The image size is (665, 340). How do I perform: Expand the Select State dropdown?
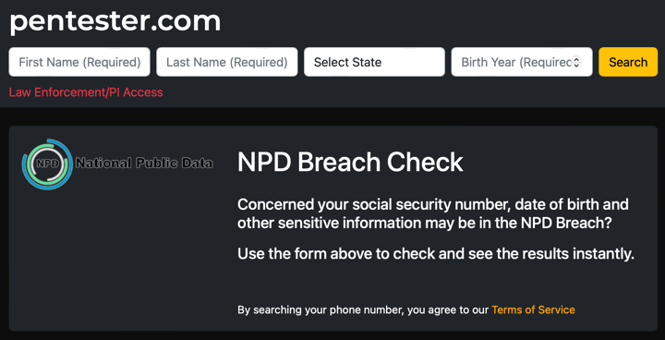[x=374, y=62]
